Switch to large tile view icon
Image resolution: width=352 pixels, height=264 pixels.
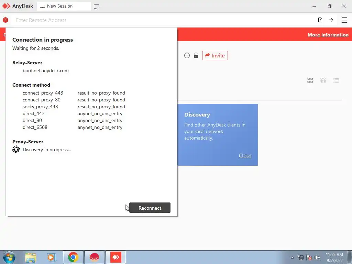[x=310, y=80]
